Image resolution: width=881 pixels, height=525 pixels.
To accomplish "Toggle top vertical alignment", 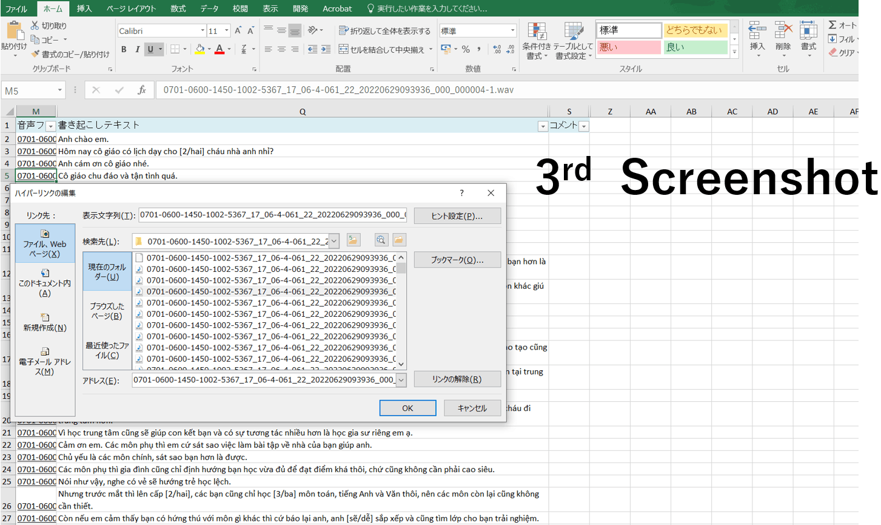I will coord(269,30).
